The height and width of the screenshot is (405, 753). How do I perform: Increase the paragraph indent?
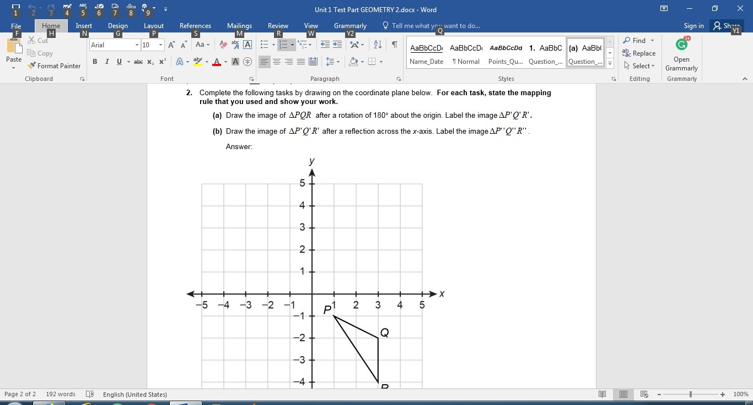coord(337,45)
